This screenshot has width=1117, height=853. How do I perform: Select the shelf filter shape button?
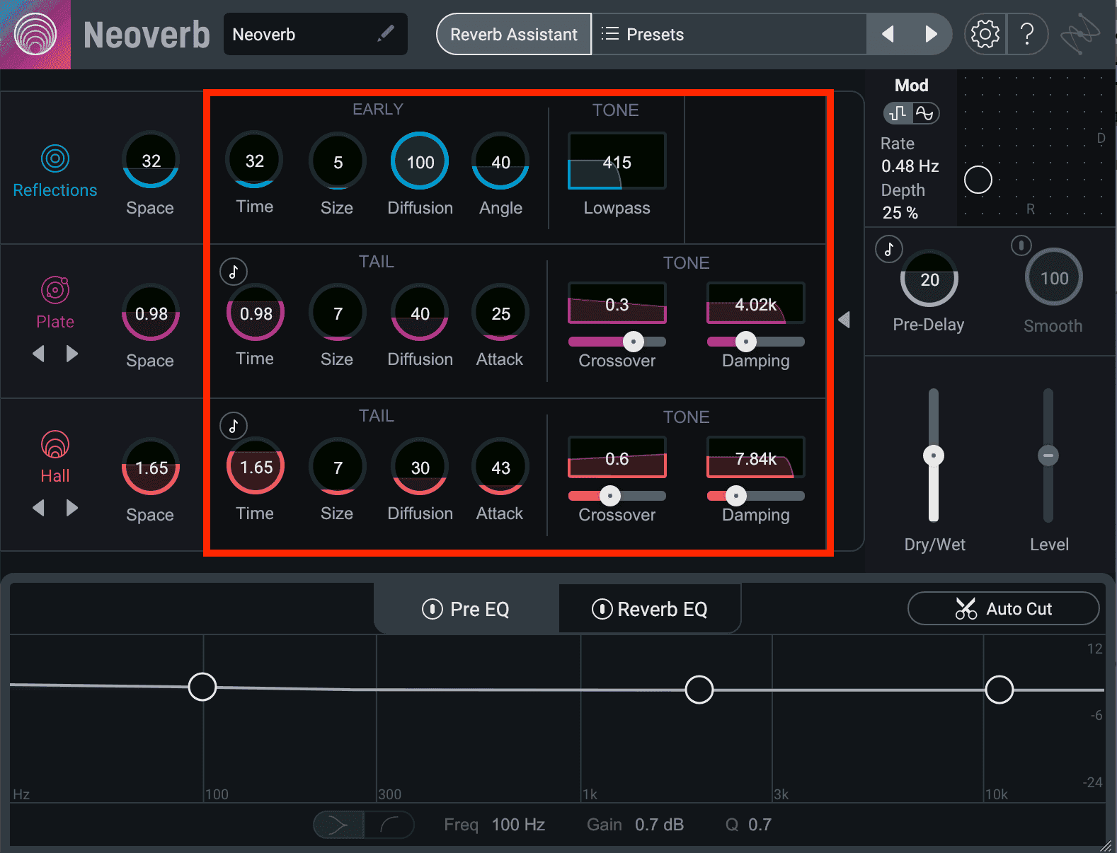(389, 825)
